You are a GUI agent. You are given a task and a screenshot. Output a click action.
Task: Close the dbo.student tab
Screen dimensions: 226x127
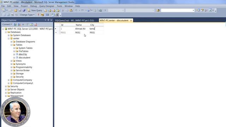point(131,20)
